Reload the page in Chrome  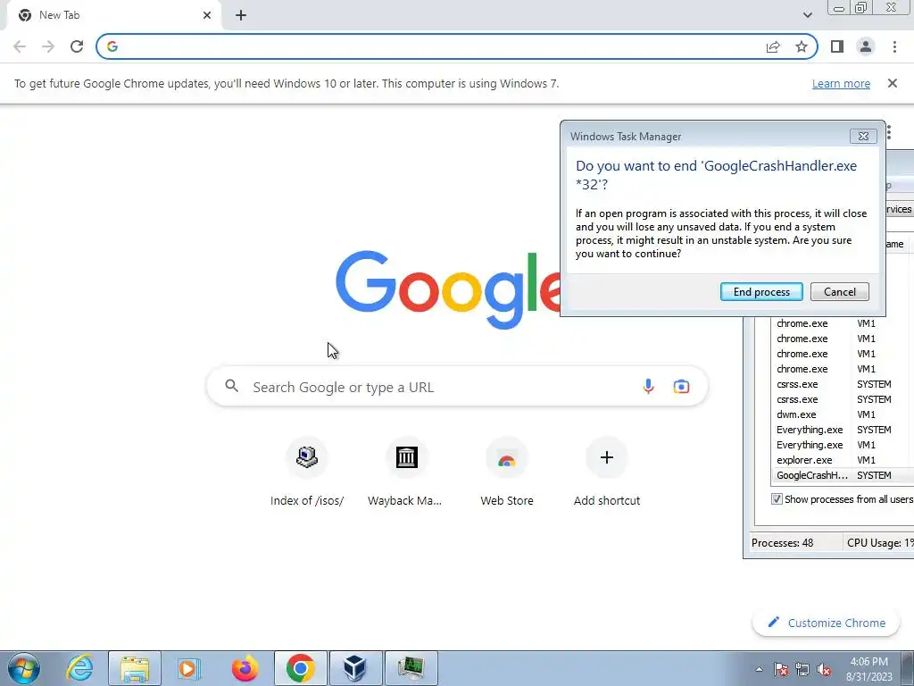click(x=77, y=46)
